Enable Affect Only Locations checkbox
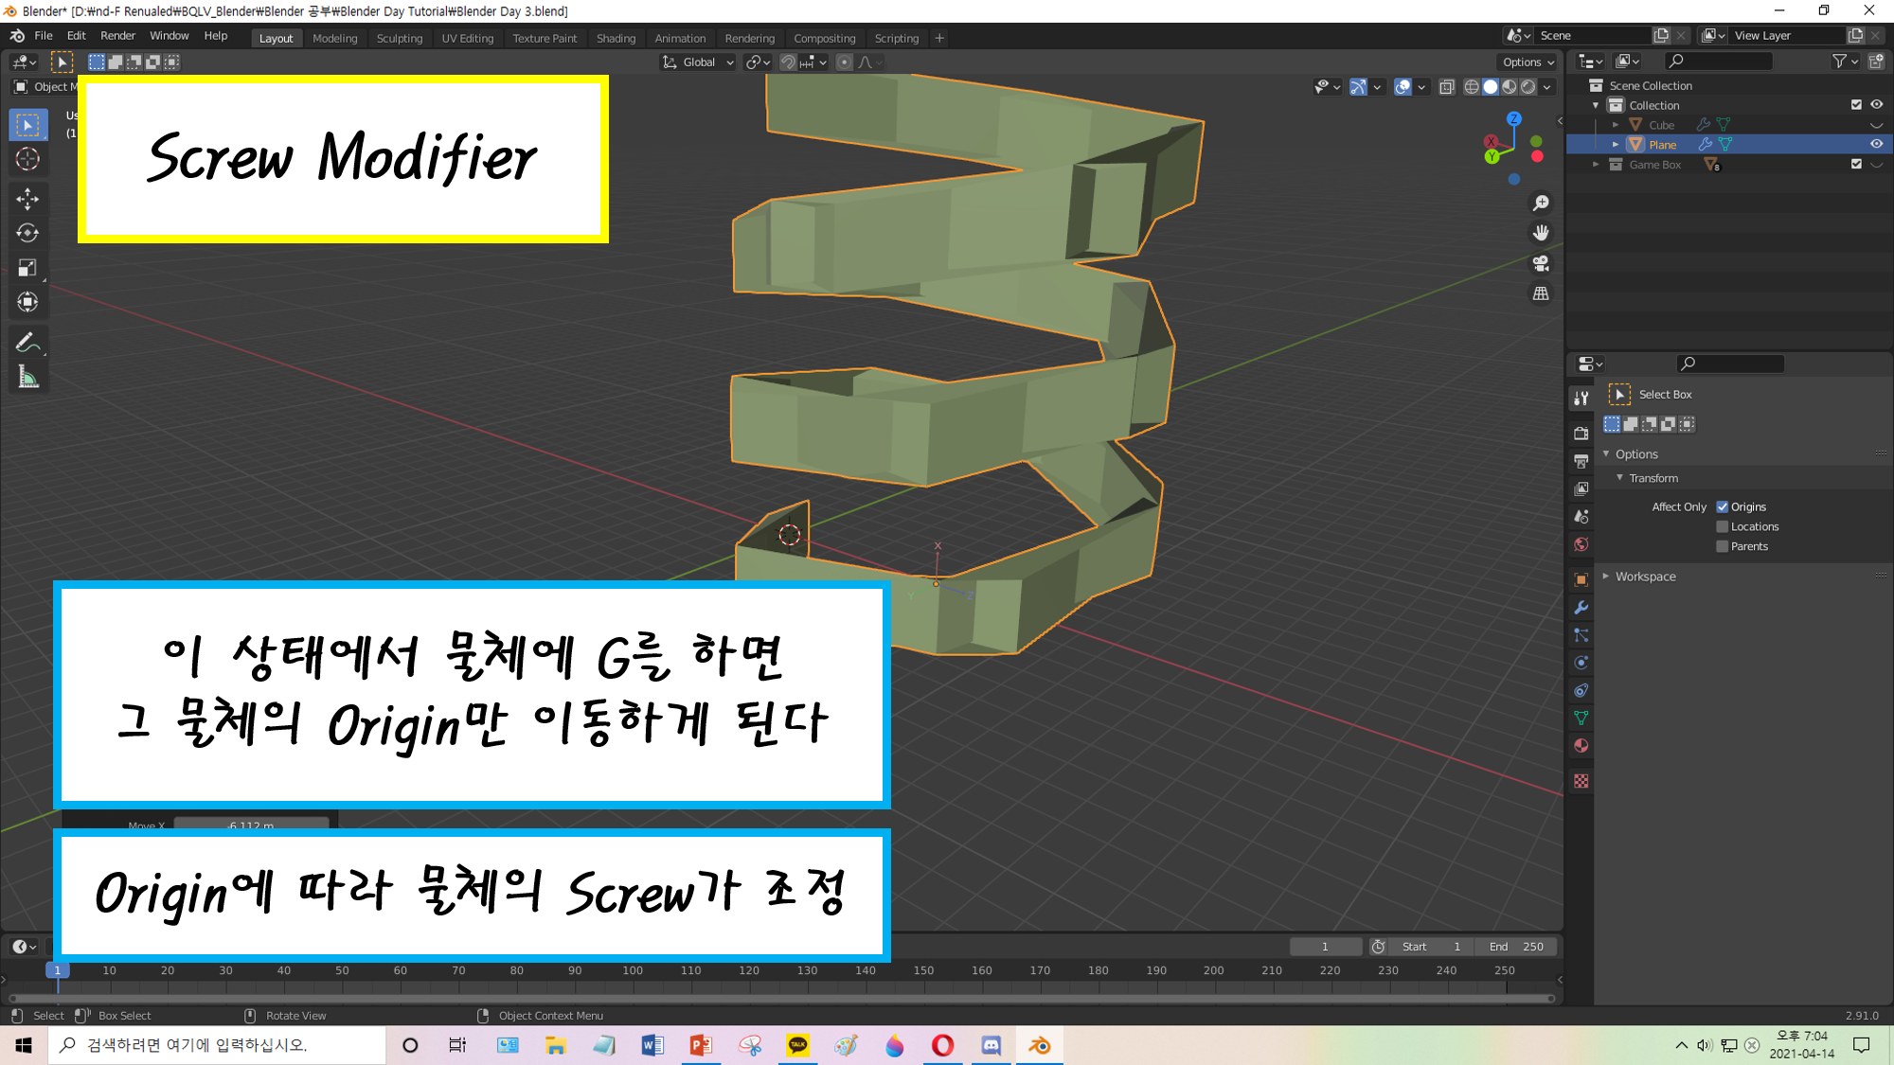 tap(1723, 527)
